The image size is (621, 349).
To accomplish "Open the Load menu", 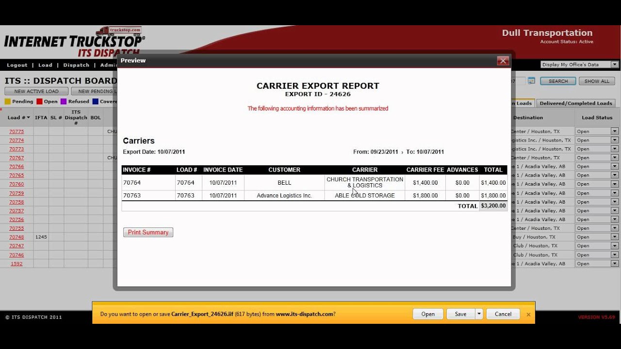I will coord(45,65).
